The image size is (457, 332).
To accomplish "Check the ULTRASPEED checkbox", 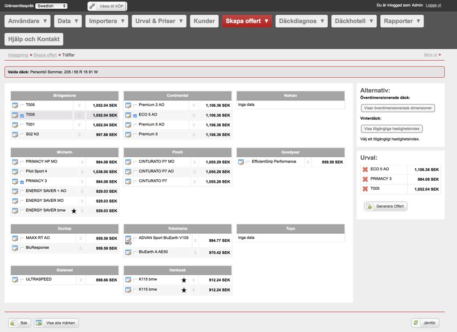I will [x=22, y=280].
